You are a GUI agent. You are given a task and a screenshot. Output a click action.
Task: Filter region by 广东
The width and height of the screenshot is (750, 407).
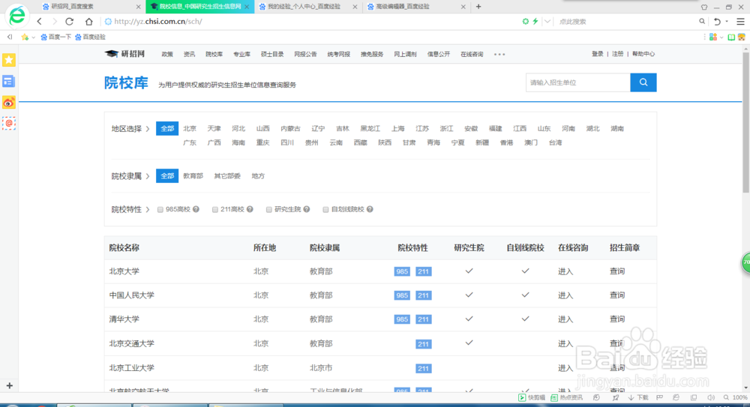click(190, 143)
